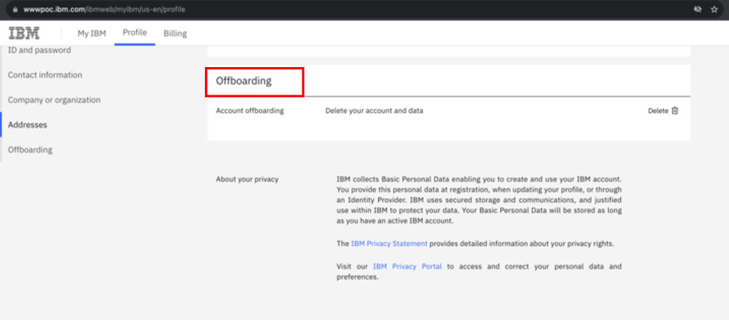Open the IBM Privacy Statement link
Screen dimensions: 729x320
(x=389, y=244)
